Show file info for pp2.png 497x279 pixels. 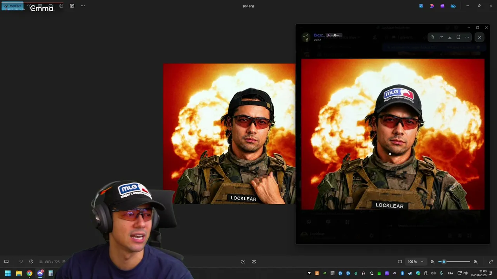31,262
